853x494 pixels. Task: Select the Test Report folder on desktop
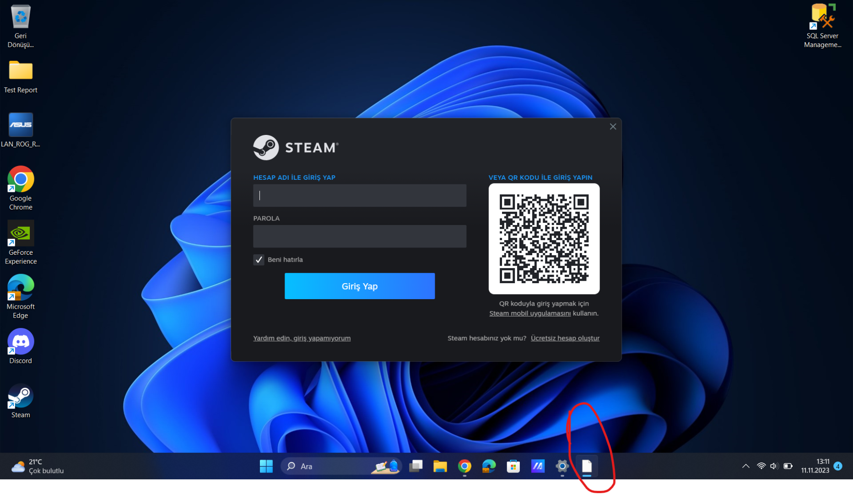click(21, 77)
